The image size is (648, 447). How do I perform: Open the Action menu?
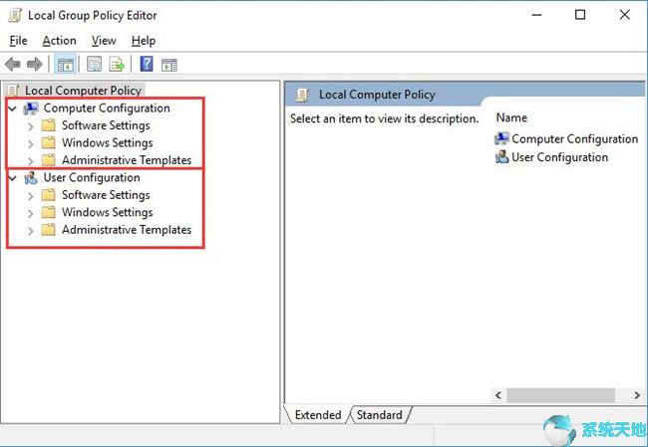point(59,41)
